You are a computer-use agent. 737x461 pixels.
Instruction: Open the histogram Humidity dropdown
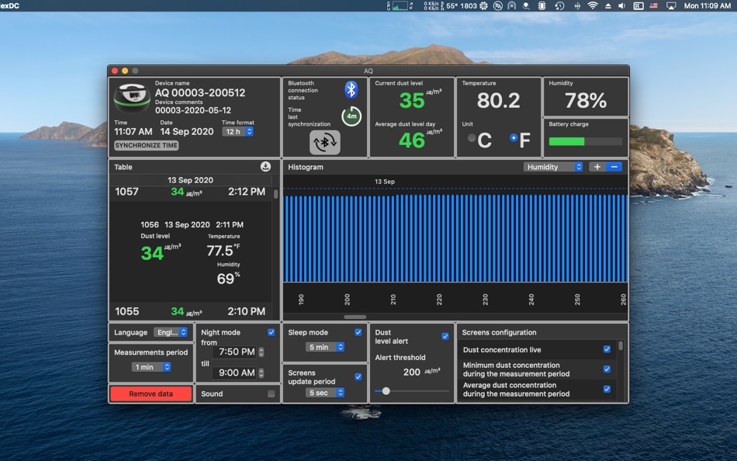point(553,167)
